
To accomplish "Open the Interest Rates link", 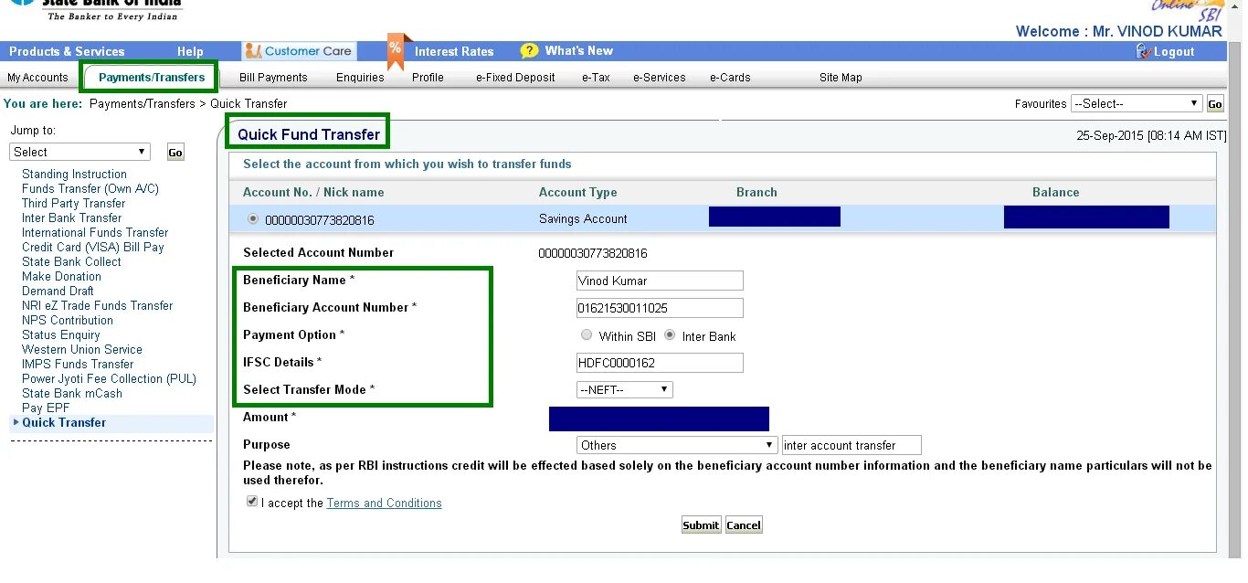I will [454, 51].
